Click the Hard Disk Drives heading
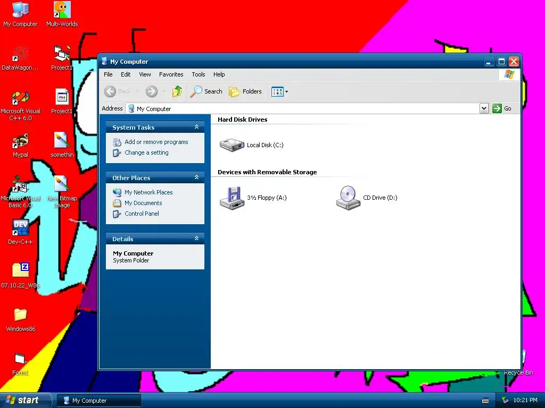Image resolution: width=545 pixels, height=408 pixels. coord(242,120)
